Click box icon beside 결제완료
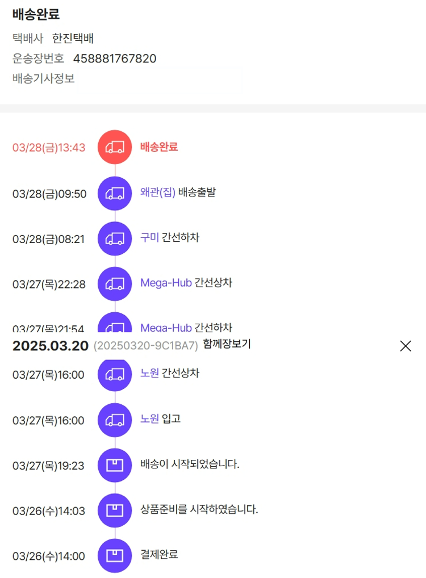This screenshot has height=578, width=426. click(x=115, y=556)
